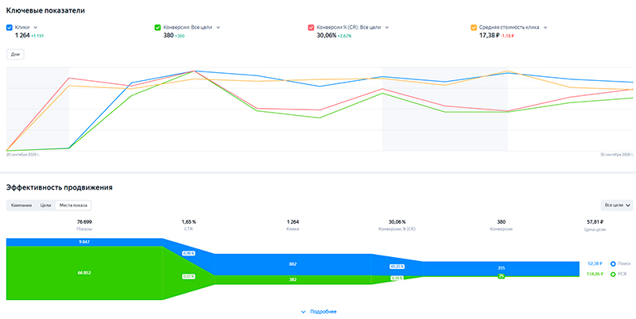This screenshot has width=636, height=319.
Task: Toggle the blue Поиск legend circle
Action: [613, 263]
